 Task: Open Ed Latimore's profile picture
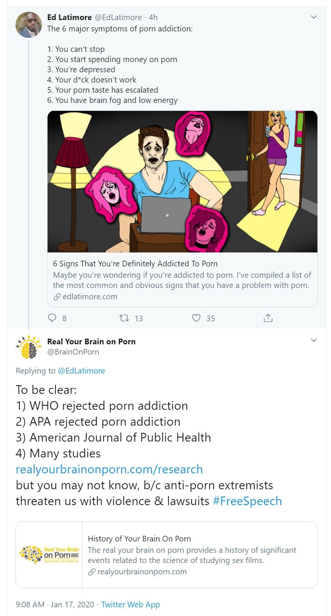click(29, 25)
